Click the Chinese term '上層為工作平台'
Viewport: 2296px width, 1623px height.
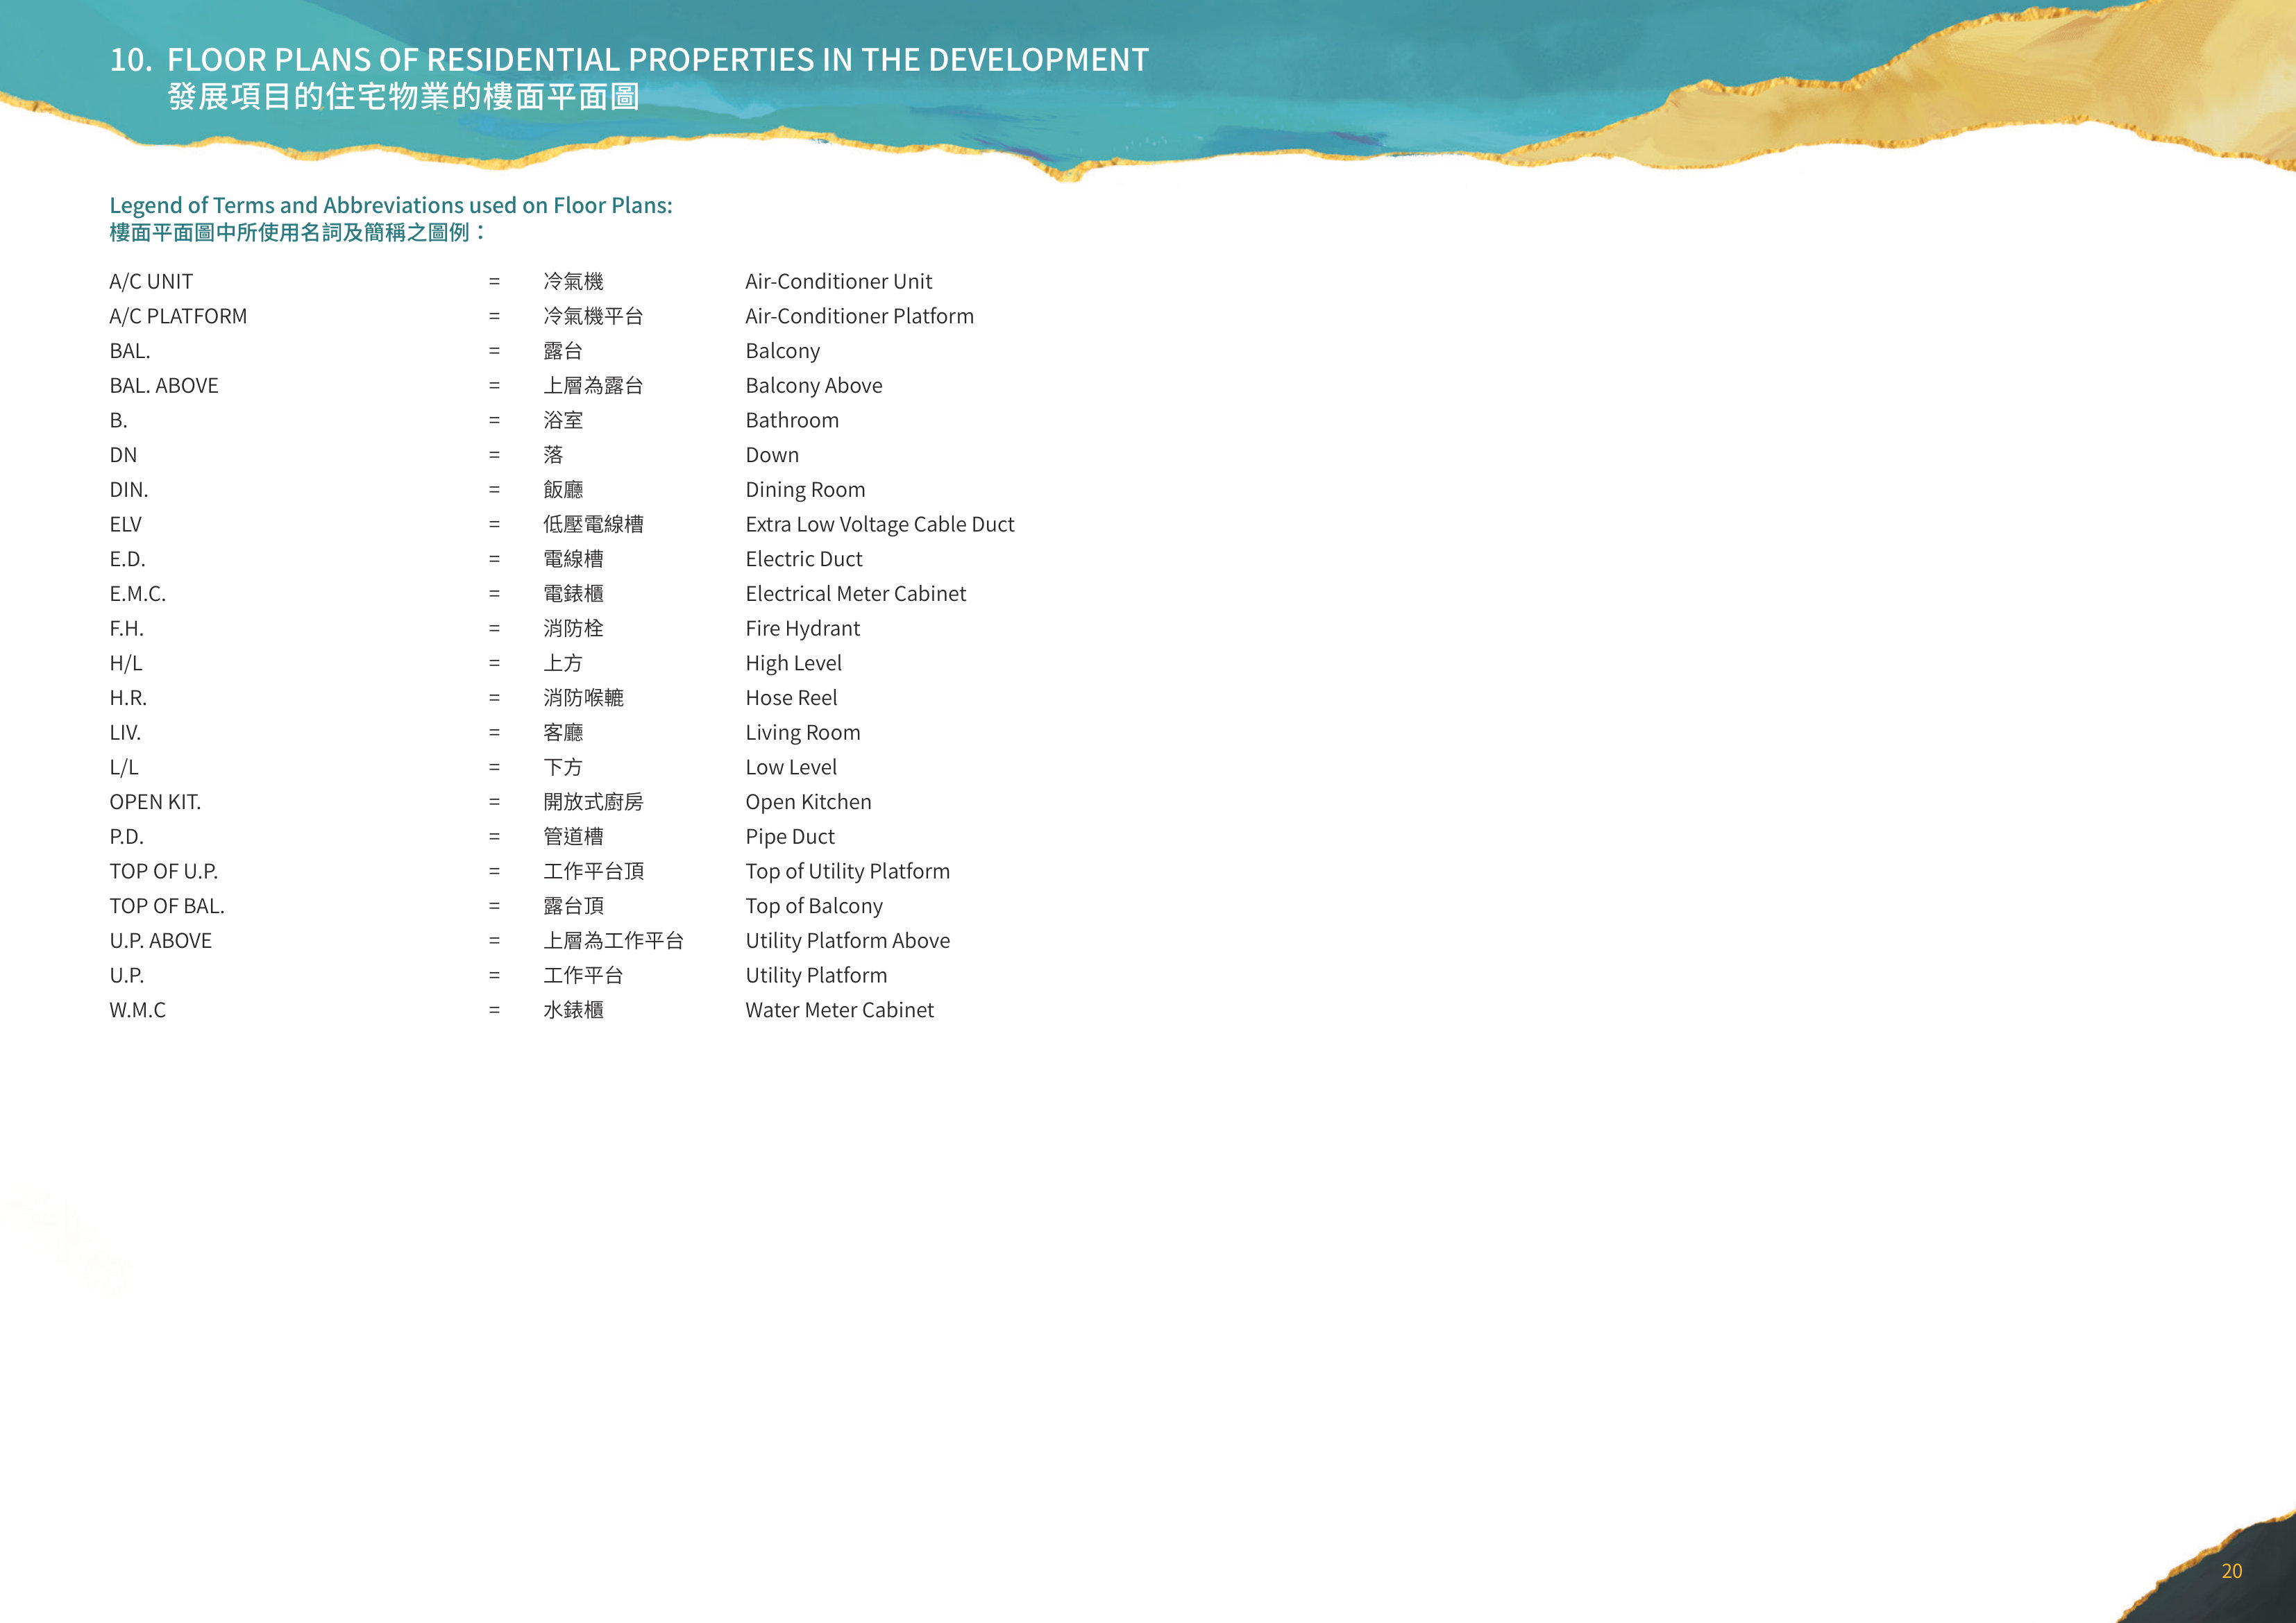613,941
